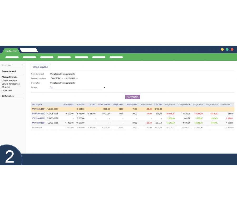Select the NextGestion browser tab
Image resolution: width=237 pixels, height=211 pixels.
click(x=11, y=51)
